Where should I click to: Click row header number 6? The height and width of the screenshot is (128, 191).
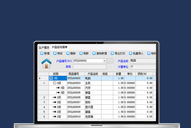click(x=43, y=117)
